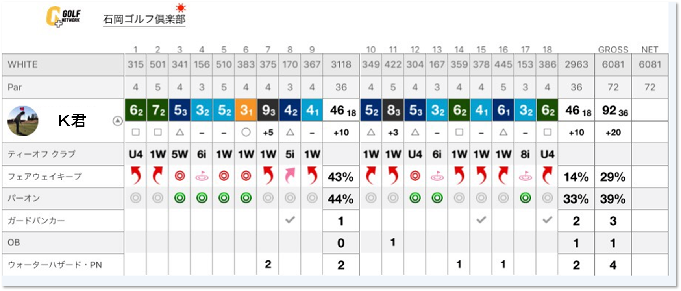Click the GROSS total score 92
This screenshot has width=681, height=291.
pyautogui.click(x=613, y=111)
